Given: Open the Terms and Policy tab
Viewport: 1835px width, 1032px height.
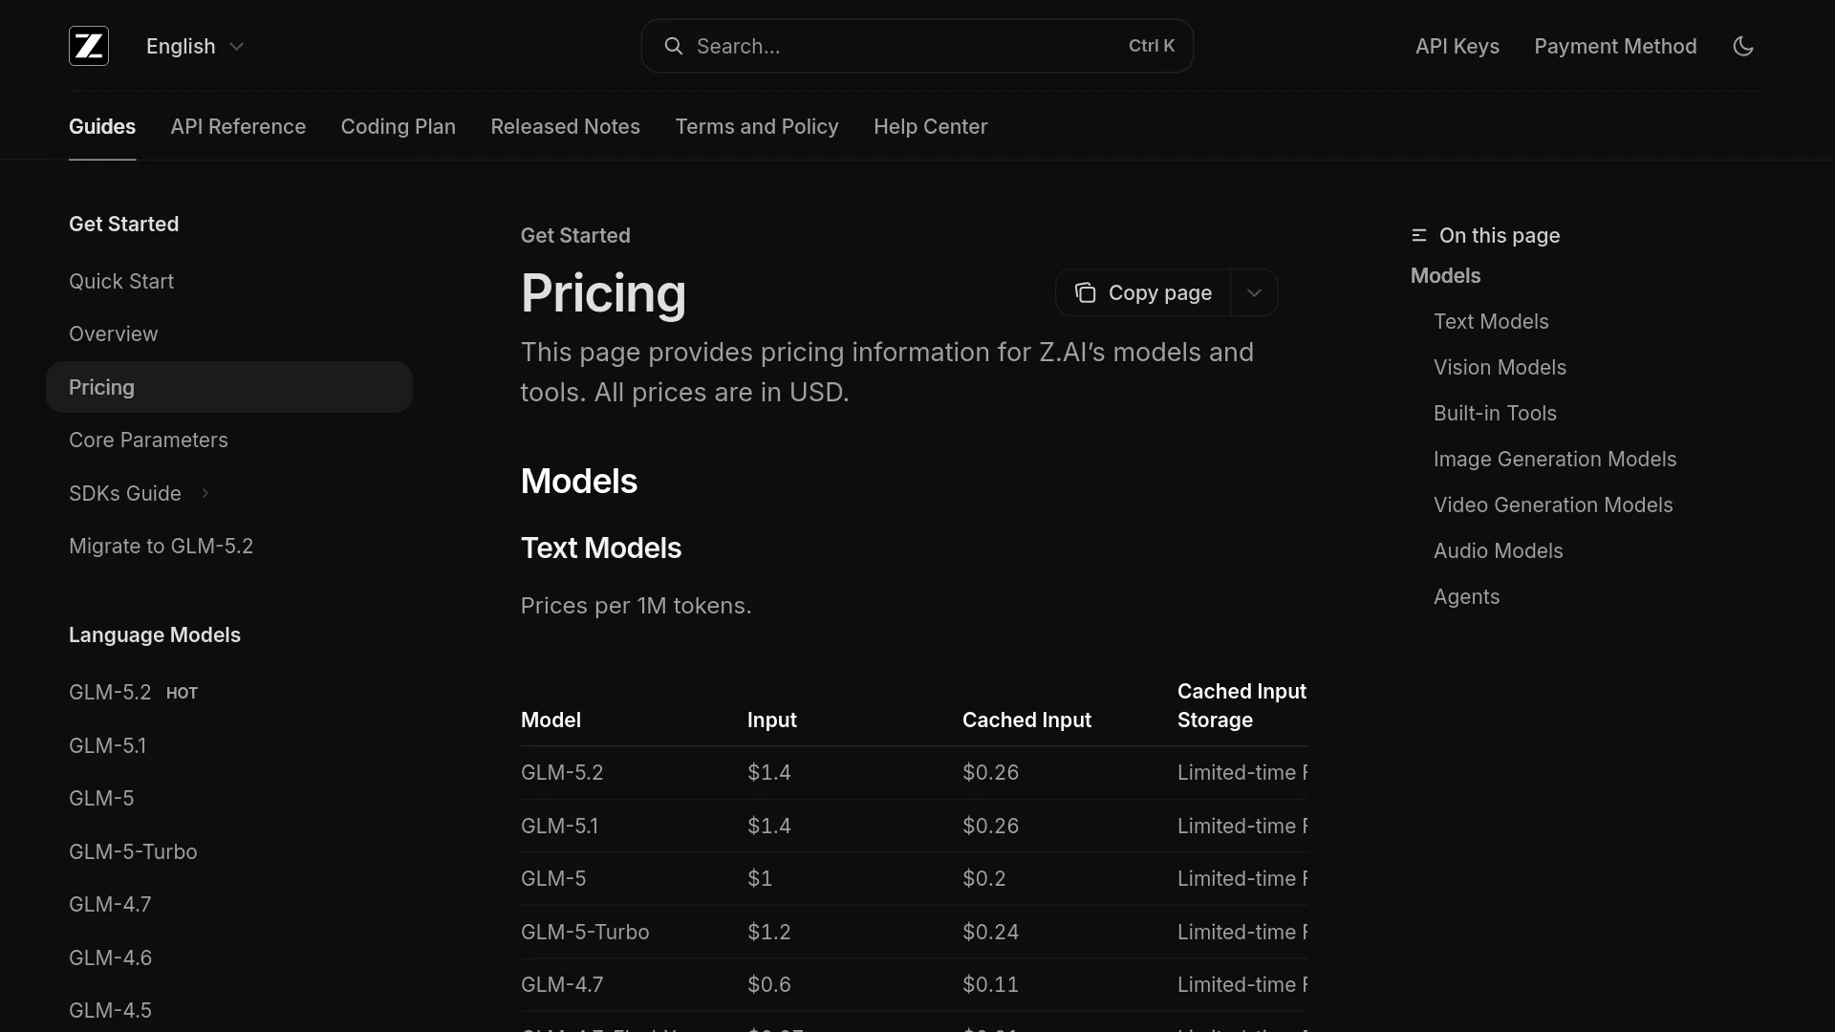Looking at the screenshot, I should 757,126.
